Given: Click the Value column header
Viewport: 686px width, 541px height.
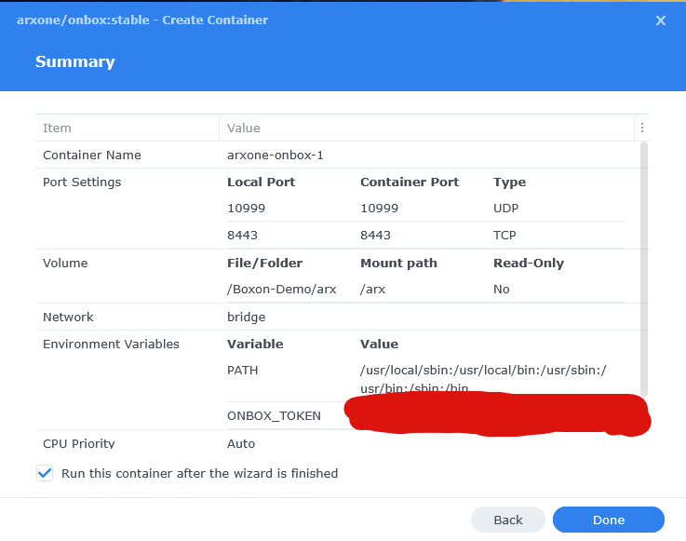Looking at the screenshot, I should pyautogui.click(x=244, y=128).
